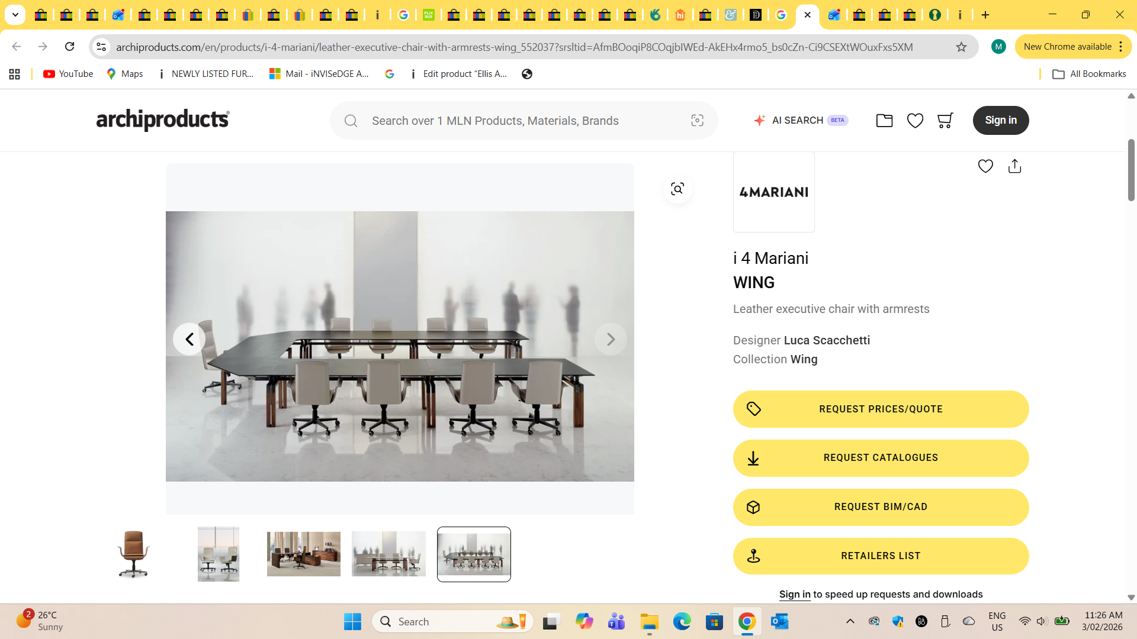Open Outlook from the taskbar
The height and width of the screenshot is (639, 1137).
point(779,621)
